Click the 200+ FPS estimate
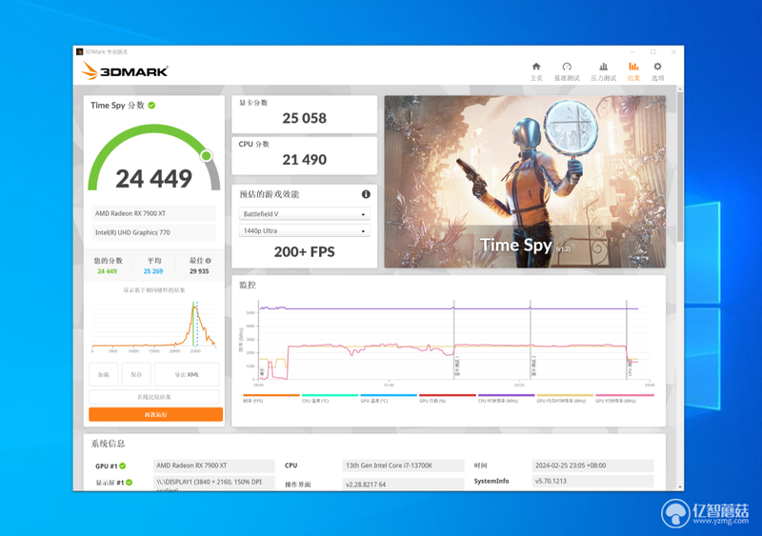 (x=304, y=251)
